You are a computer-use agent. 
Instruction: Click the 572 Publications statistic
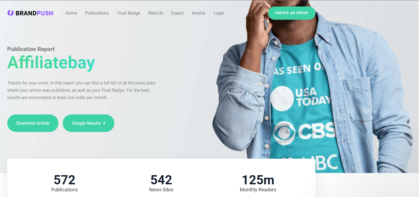(x=64, y=183)
